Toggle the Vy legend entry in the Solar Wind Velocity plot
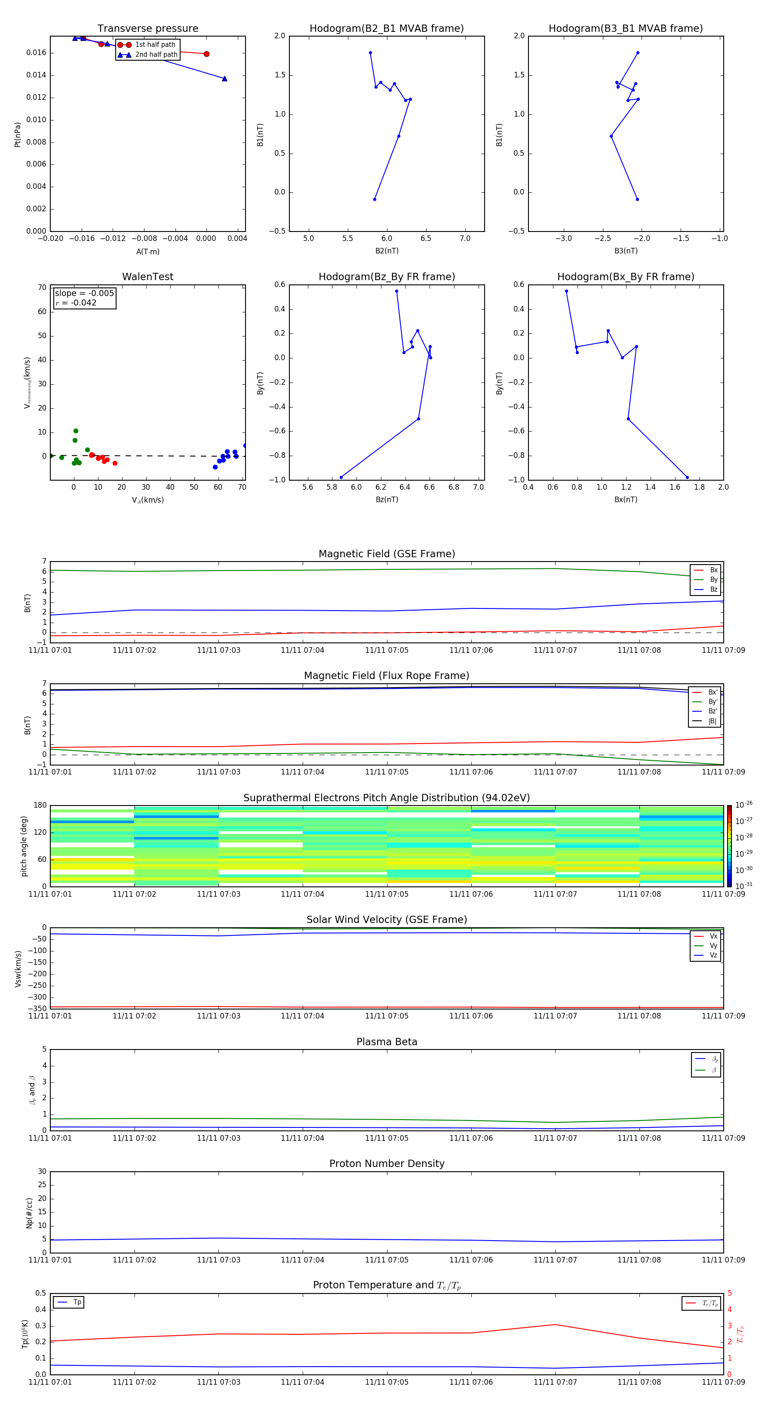Image resolution: width=774 pixels, height=1420 pixels. [x=706, y=945]
